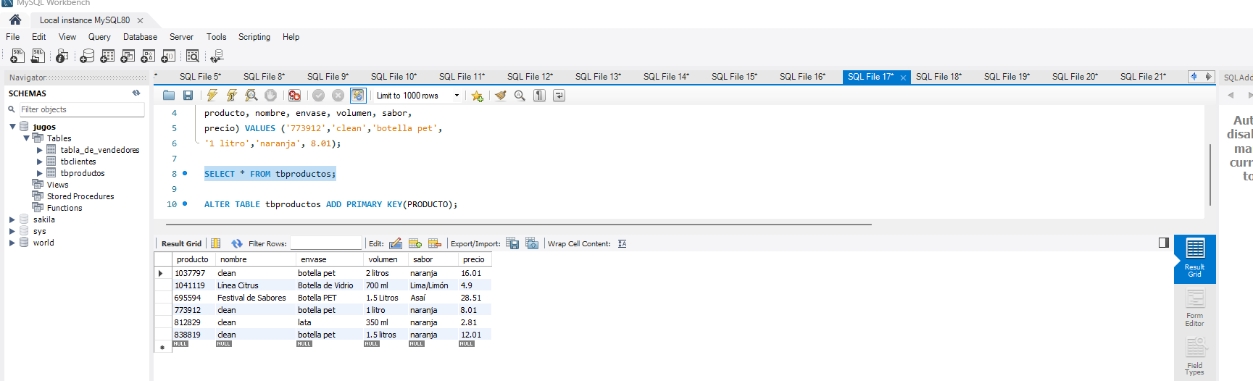Edit the current row pencil icon
1253x381 pixels.
point(396,243)
